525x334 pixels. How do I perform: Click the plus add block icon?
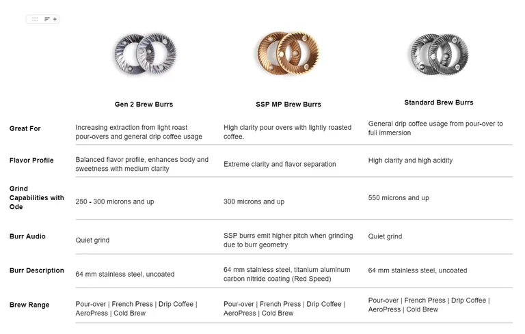tap(55, 19)
